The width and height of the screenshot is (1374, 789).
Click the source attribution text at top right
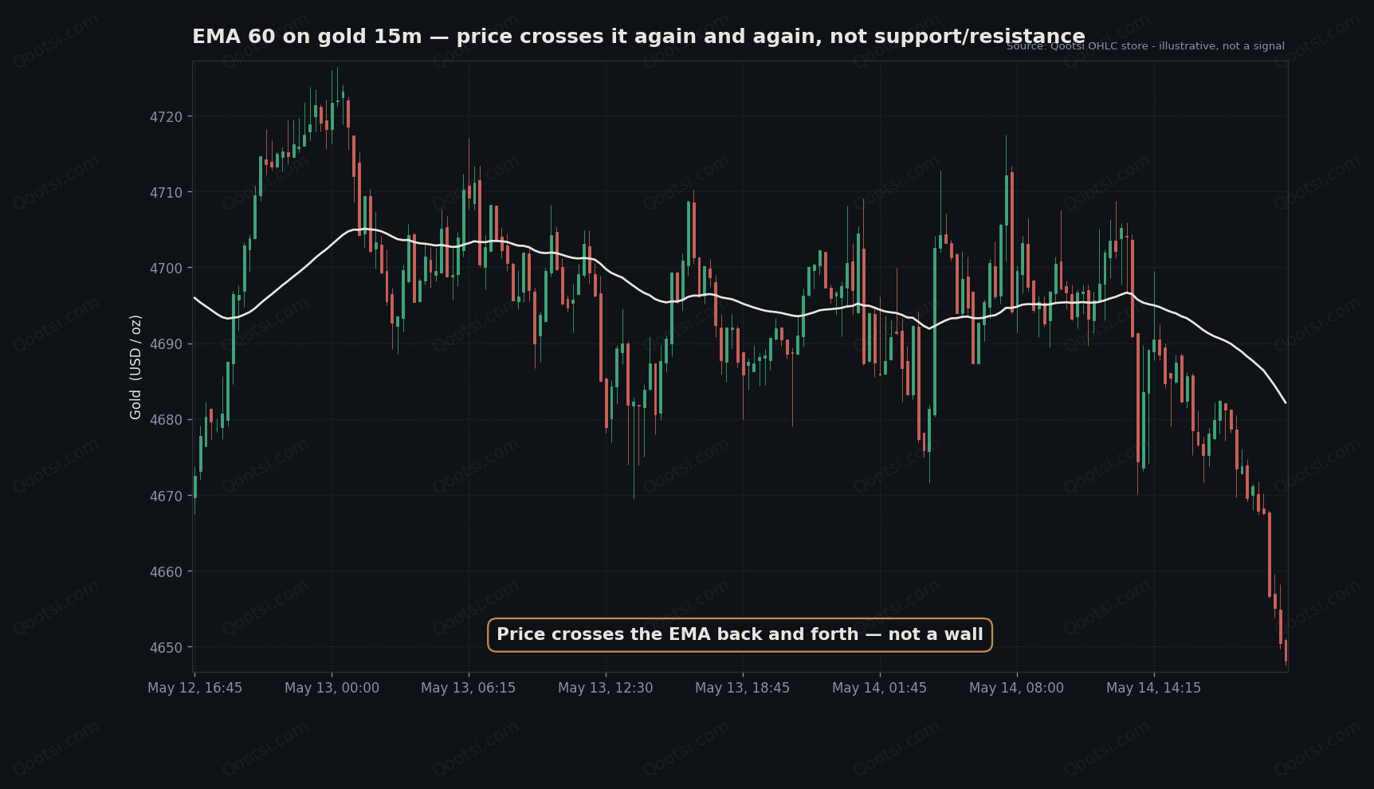pyautogui.click(x=1145, y=46)
